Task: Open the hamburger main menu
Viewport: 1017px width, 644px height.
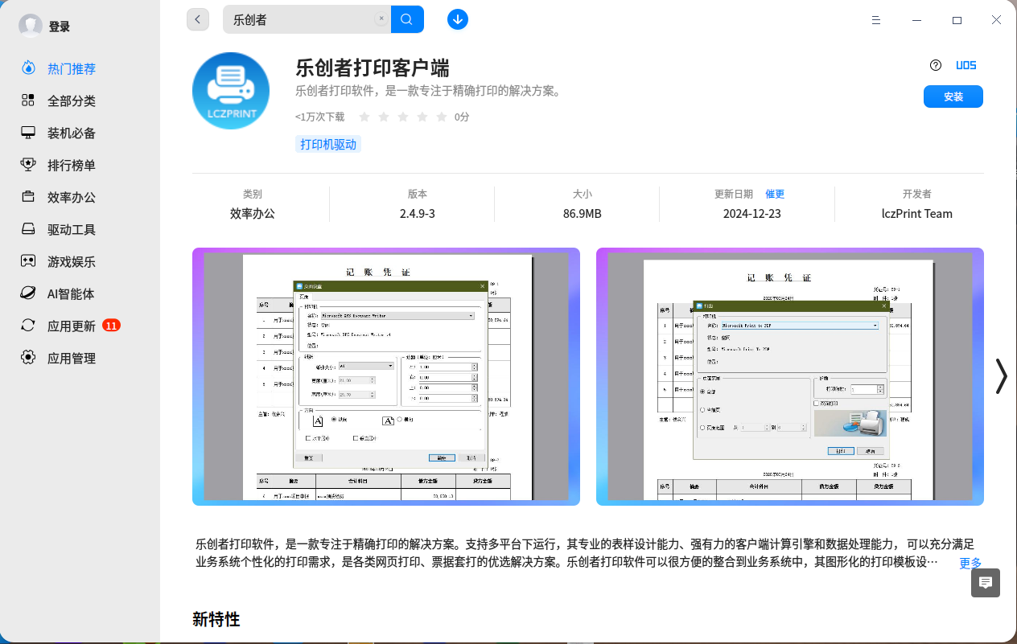Action: [876, 20]
